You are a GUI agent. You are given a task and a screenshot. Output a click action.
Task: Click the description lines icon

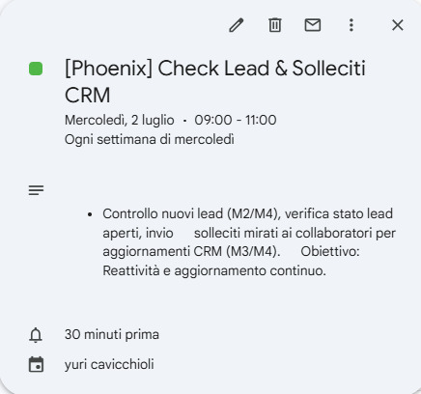(36, 190)
